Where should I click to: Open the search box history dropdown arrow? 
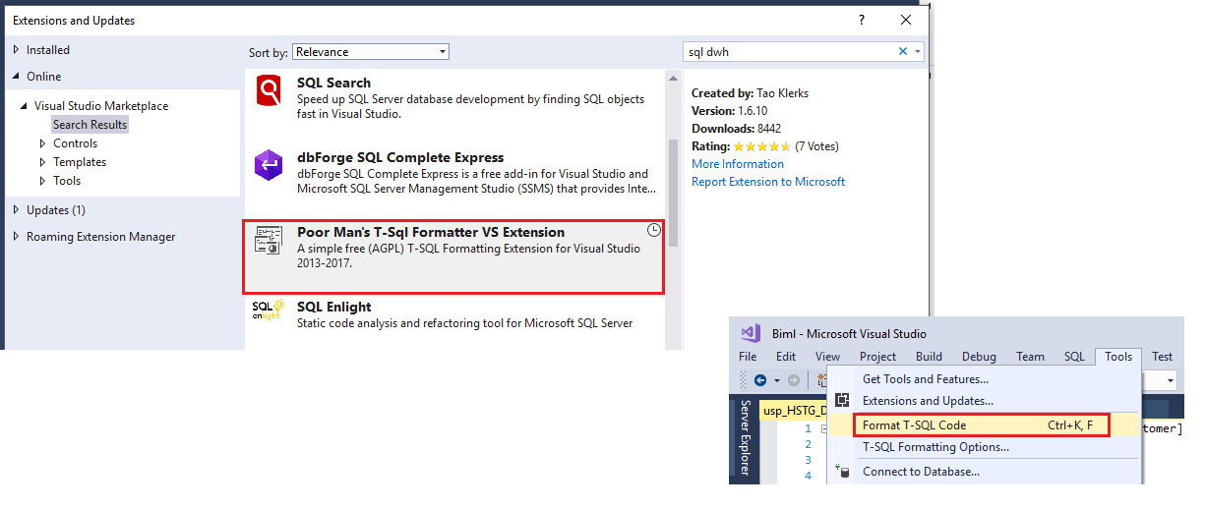(918, 52)
